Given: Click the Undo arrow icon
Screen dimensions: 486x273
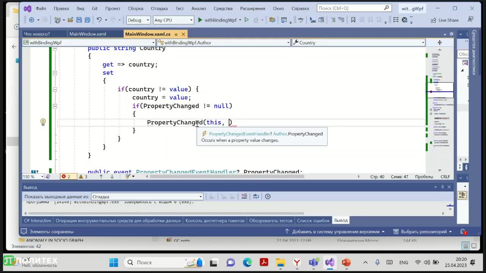Looking at the screenshot, I should coord(99,20).
